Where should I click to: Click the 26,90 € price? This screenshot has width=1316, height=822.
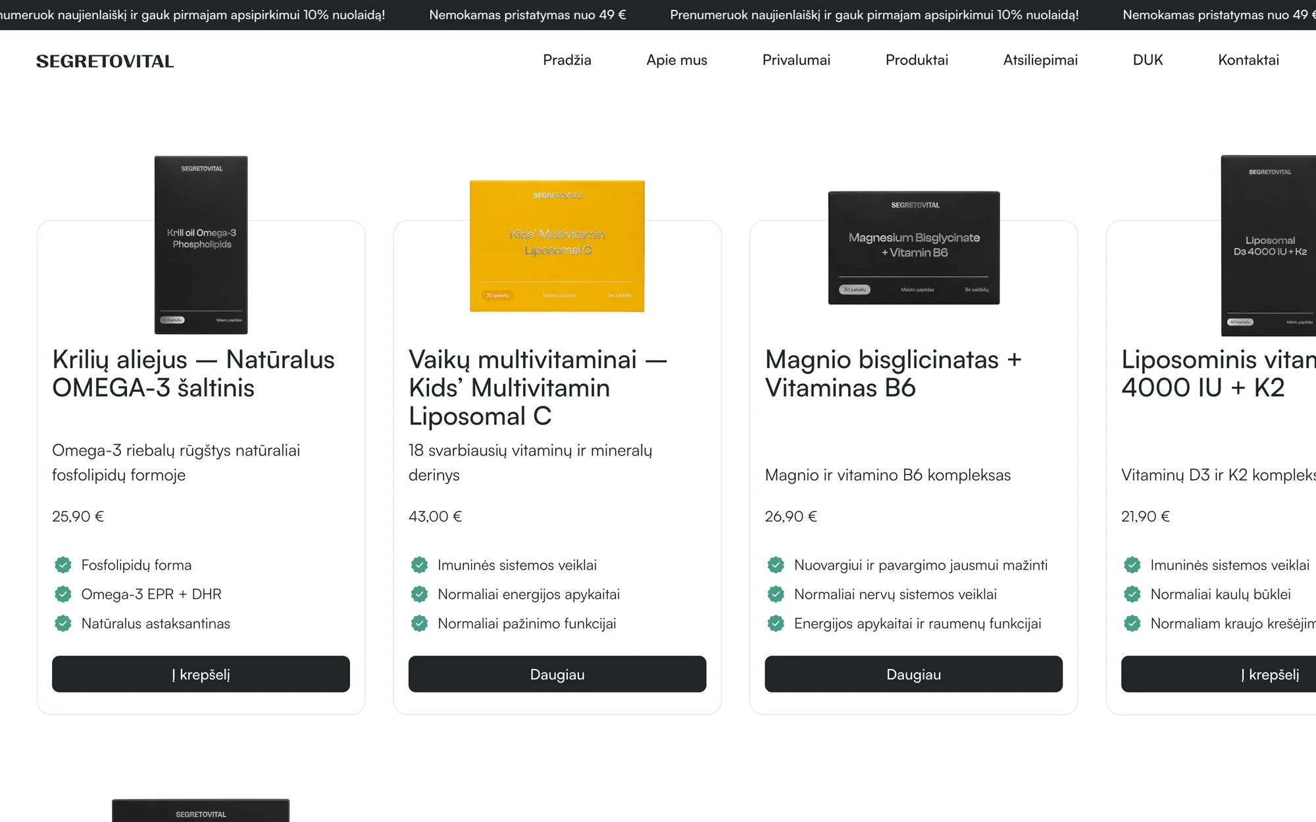[x=791, y=516]
